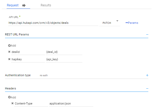Edit the {deal_id} value field
Viewport: 156px width, 109px height.
[x=64, y=52]
